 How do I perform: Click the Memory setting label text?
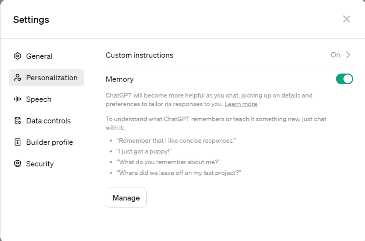point(120,79)
